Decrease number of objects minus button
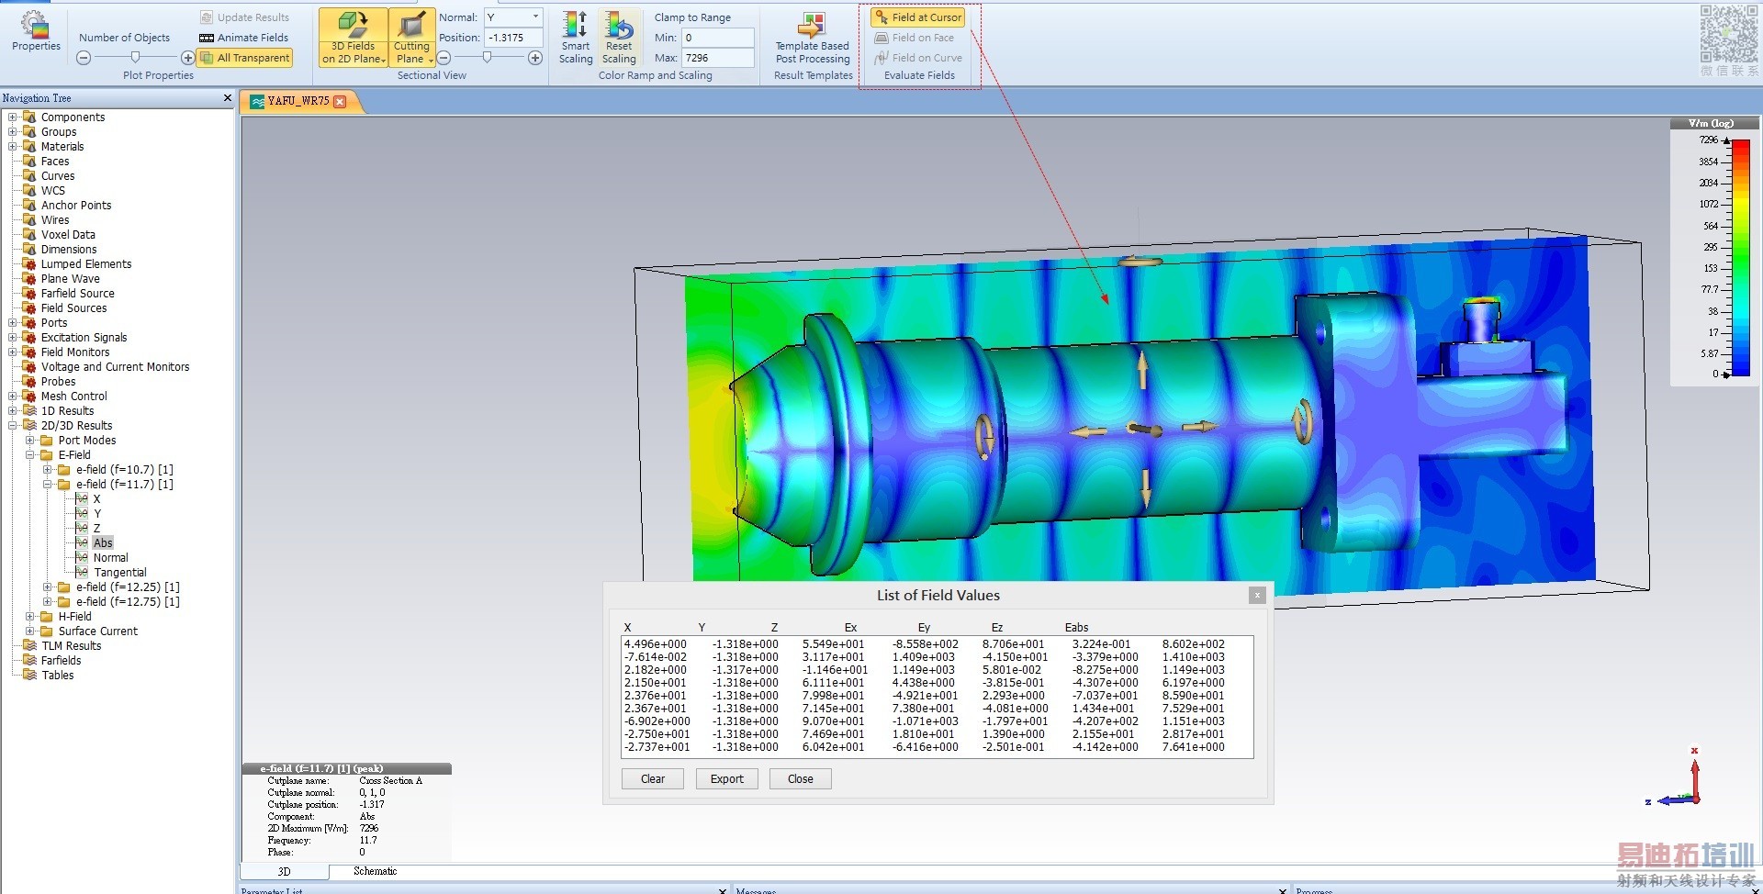Viewport: 1763px width, 894px height. (x=84, y=58)
